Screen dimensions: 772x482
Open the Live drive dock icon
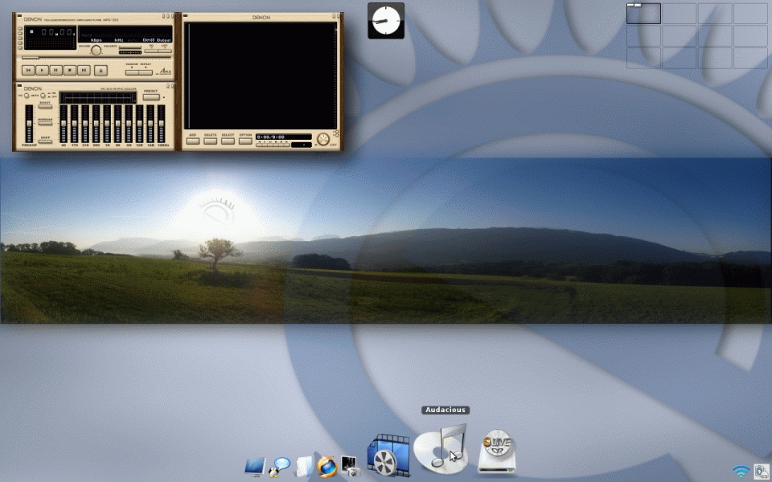(496, 451)
